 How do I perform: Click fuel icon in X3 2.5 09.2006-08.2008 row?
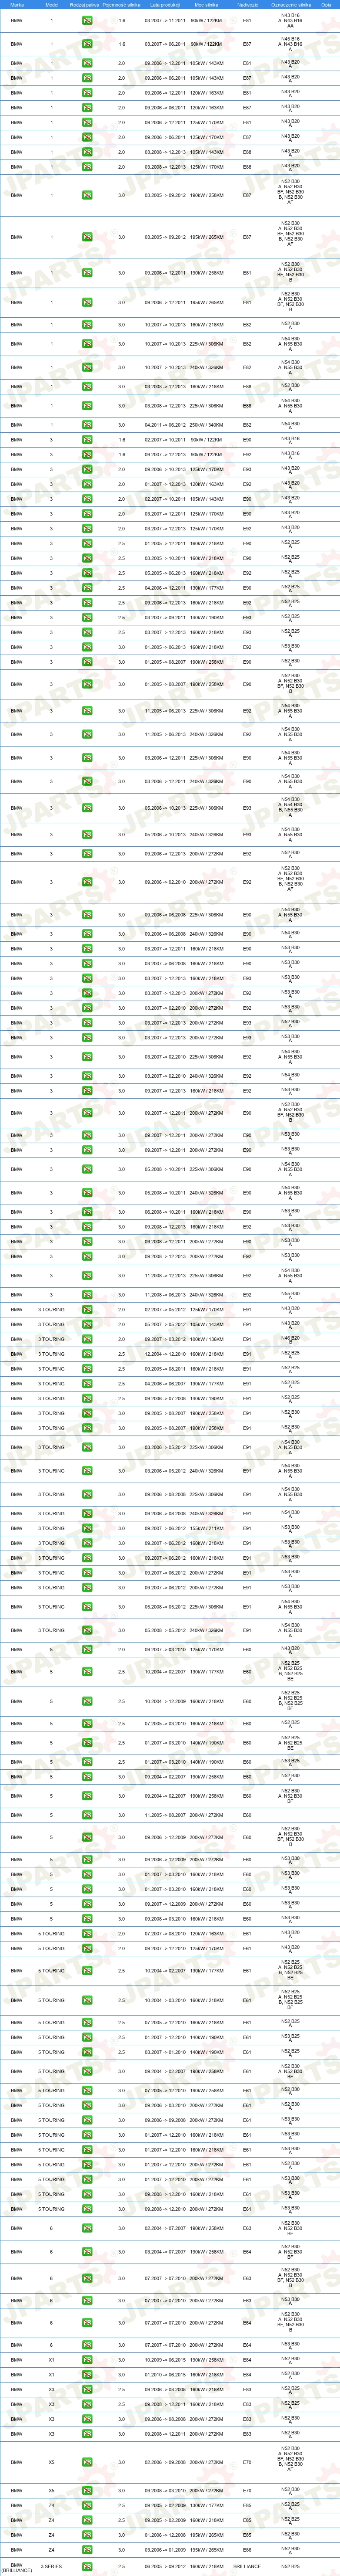click(x=88, y=2390)
